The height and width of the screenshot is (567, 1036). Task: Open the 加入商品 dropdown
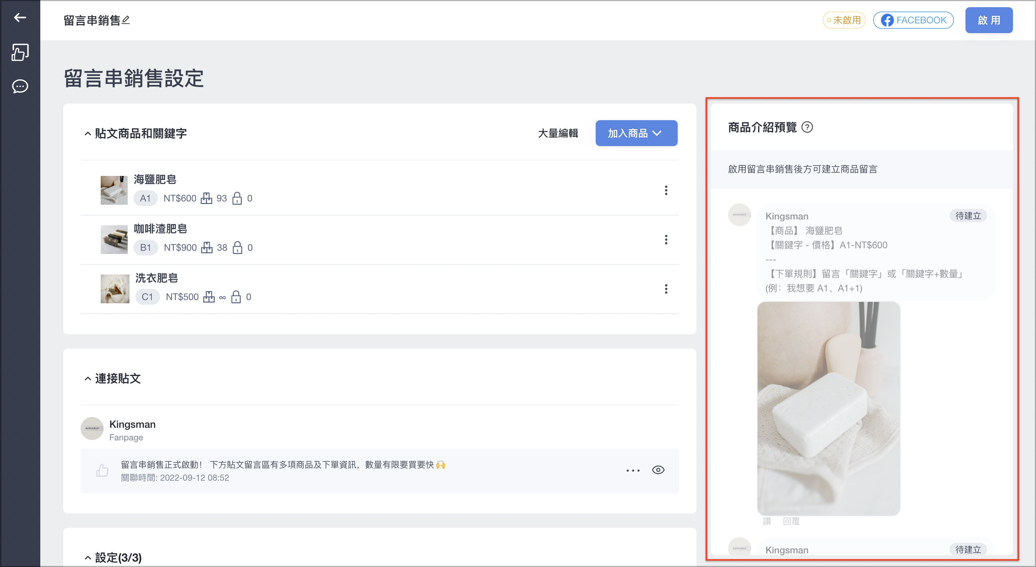[636, 133]
